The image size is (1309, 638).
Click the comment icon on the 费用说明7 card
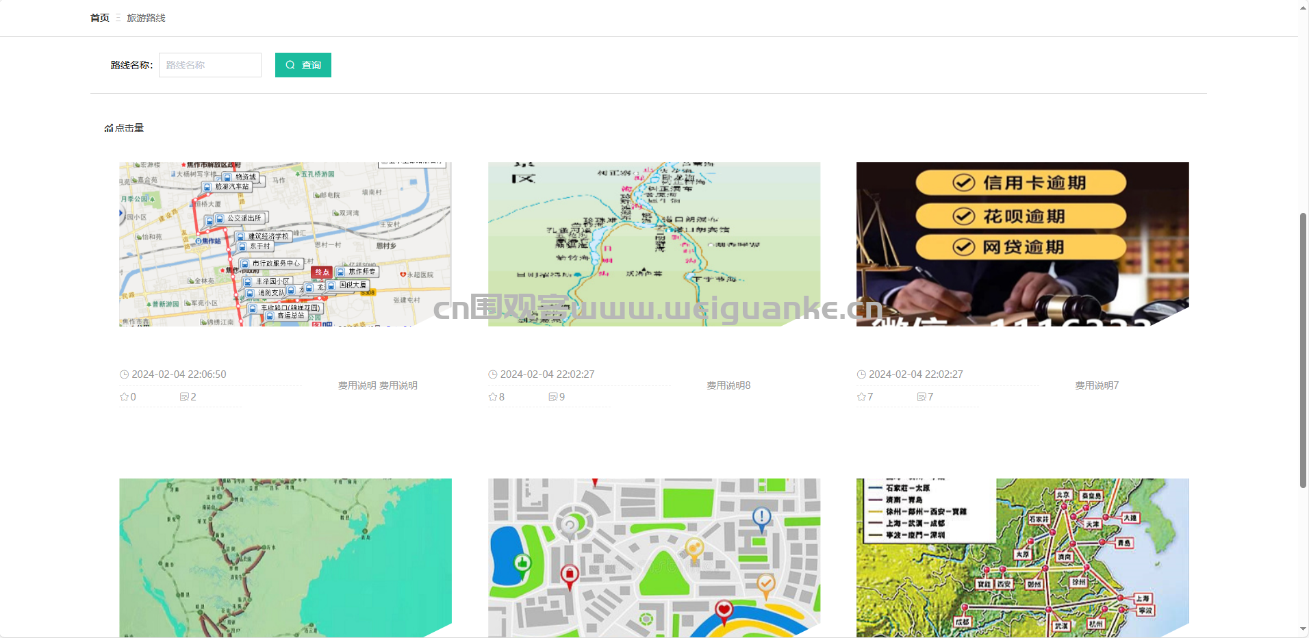pos(922,397)
